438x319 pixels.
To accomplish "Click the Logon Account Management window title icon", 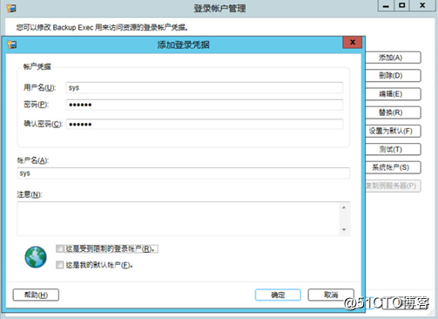I will [x=11, y=8].
